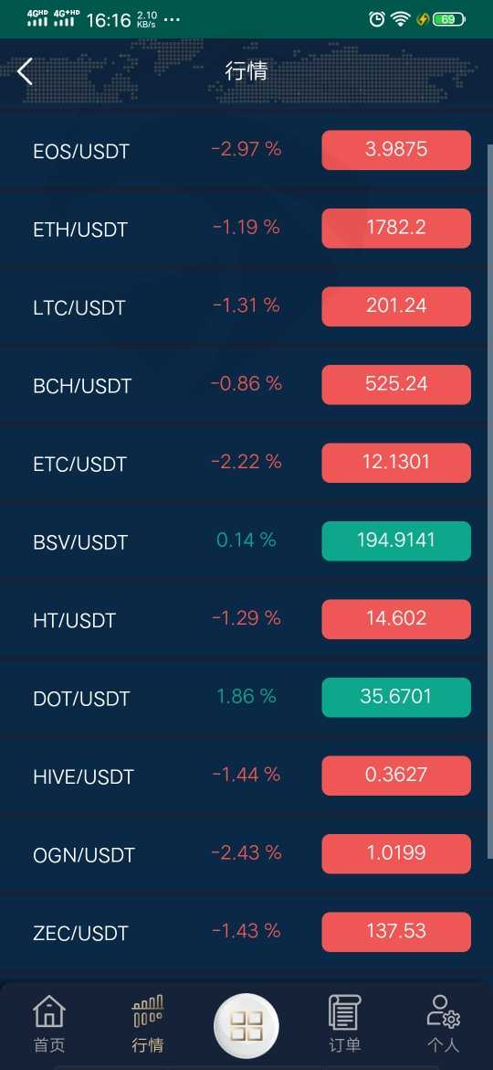
Task: Tap the back arrow icon
Action: tap(26, 71)
